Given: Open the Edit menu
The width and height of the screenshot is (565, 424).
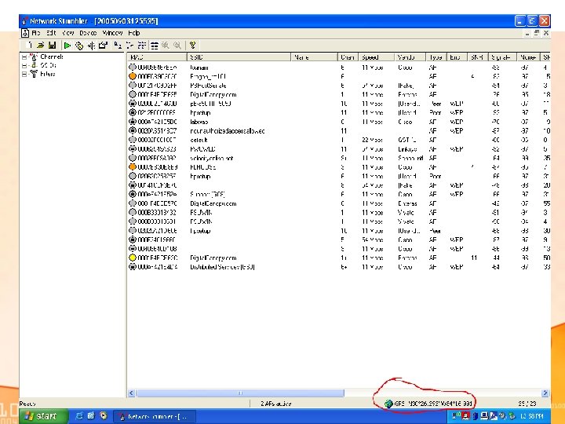Looking at the screenshot, I should click(51, 33).
